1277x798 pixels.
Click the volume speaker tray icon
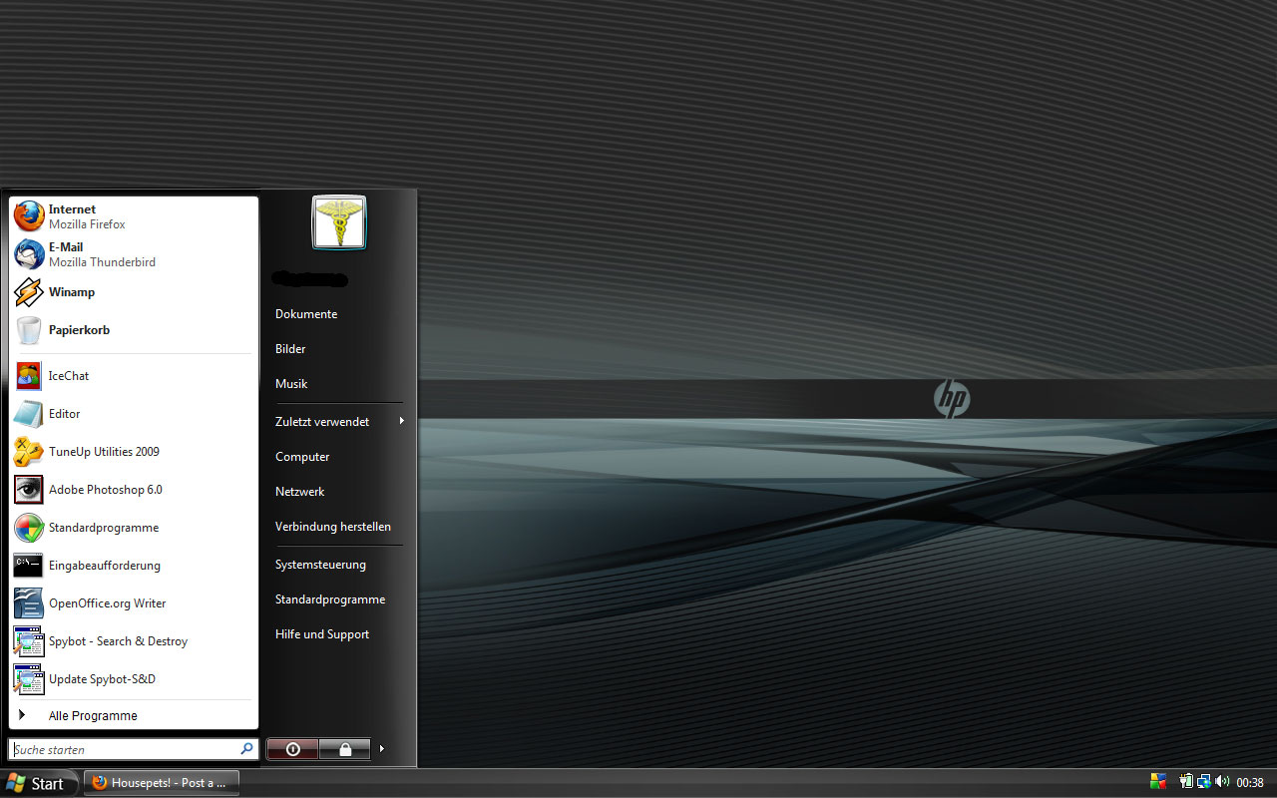click(x=1222, y=782)
